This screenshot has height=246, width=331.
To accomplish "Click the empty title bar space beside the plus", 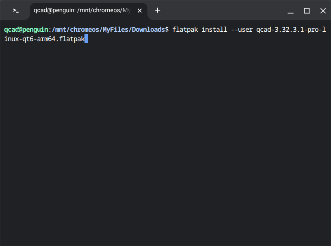I will (223, 11).
